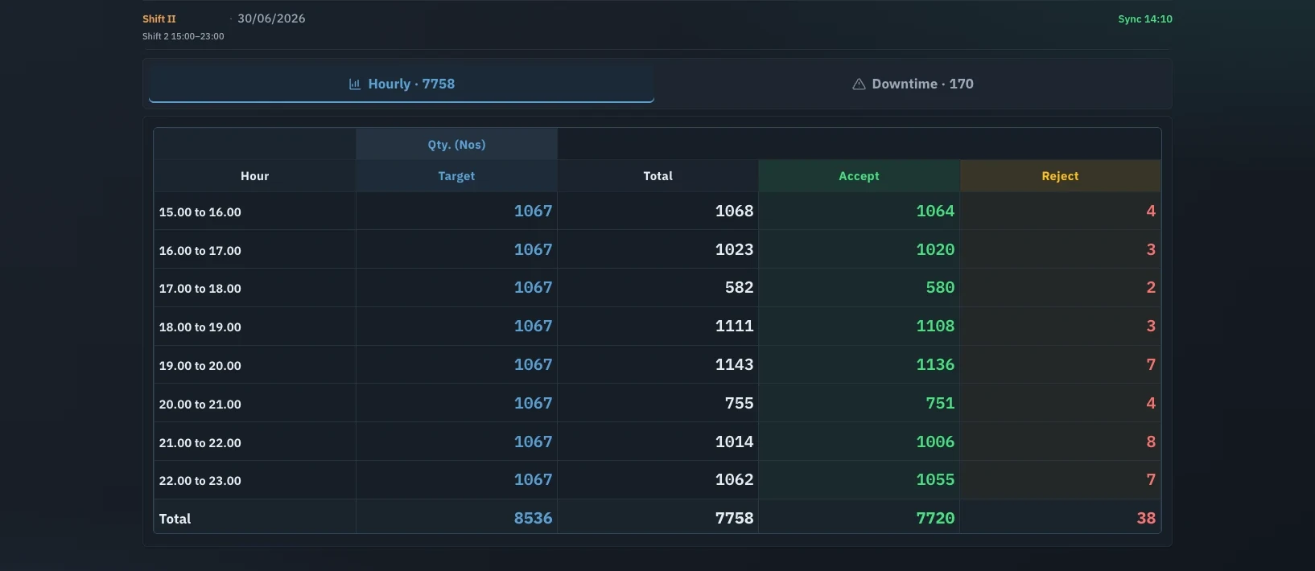Click accept value 1064
This screenshot has width=1315, height=571.
click(x=936, y=211)
